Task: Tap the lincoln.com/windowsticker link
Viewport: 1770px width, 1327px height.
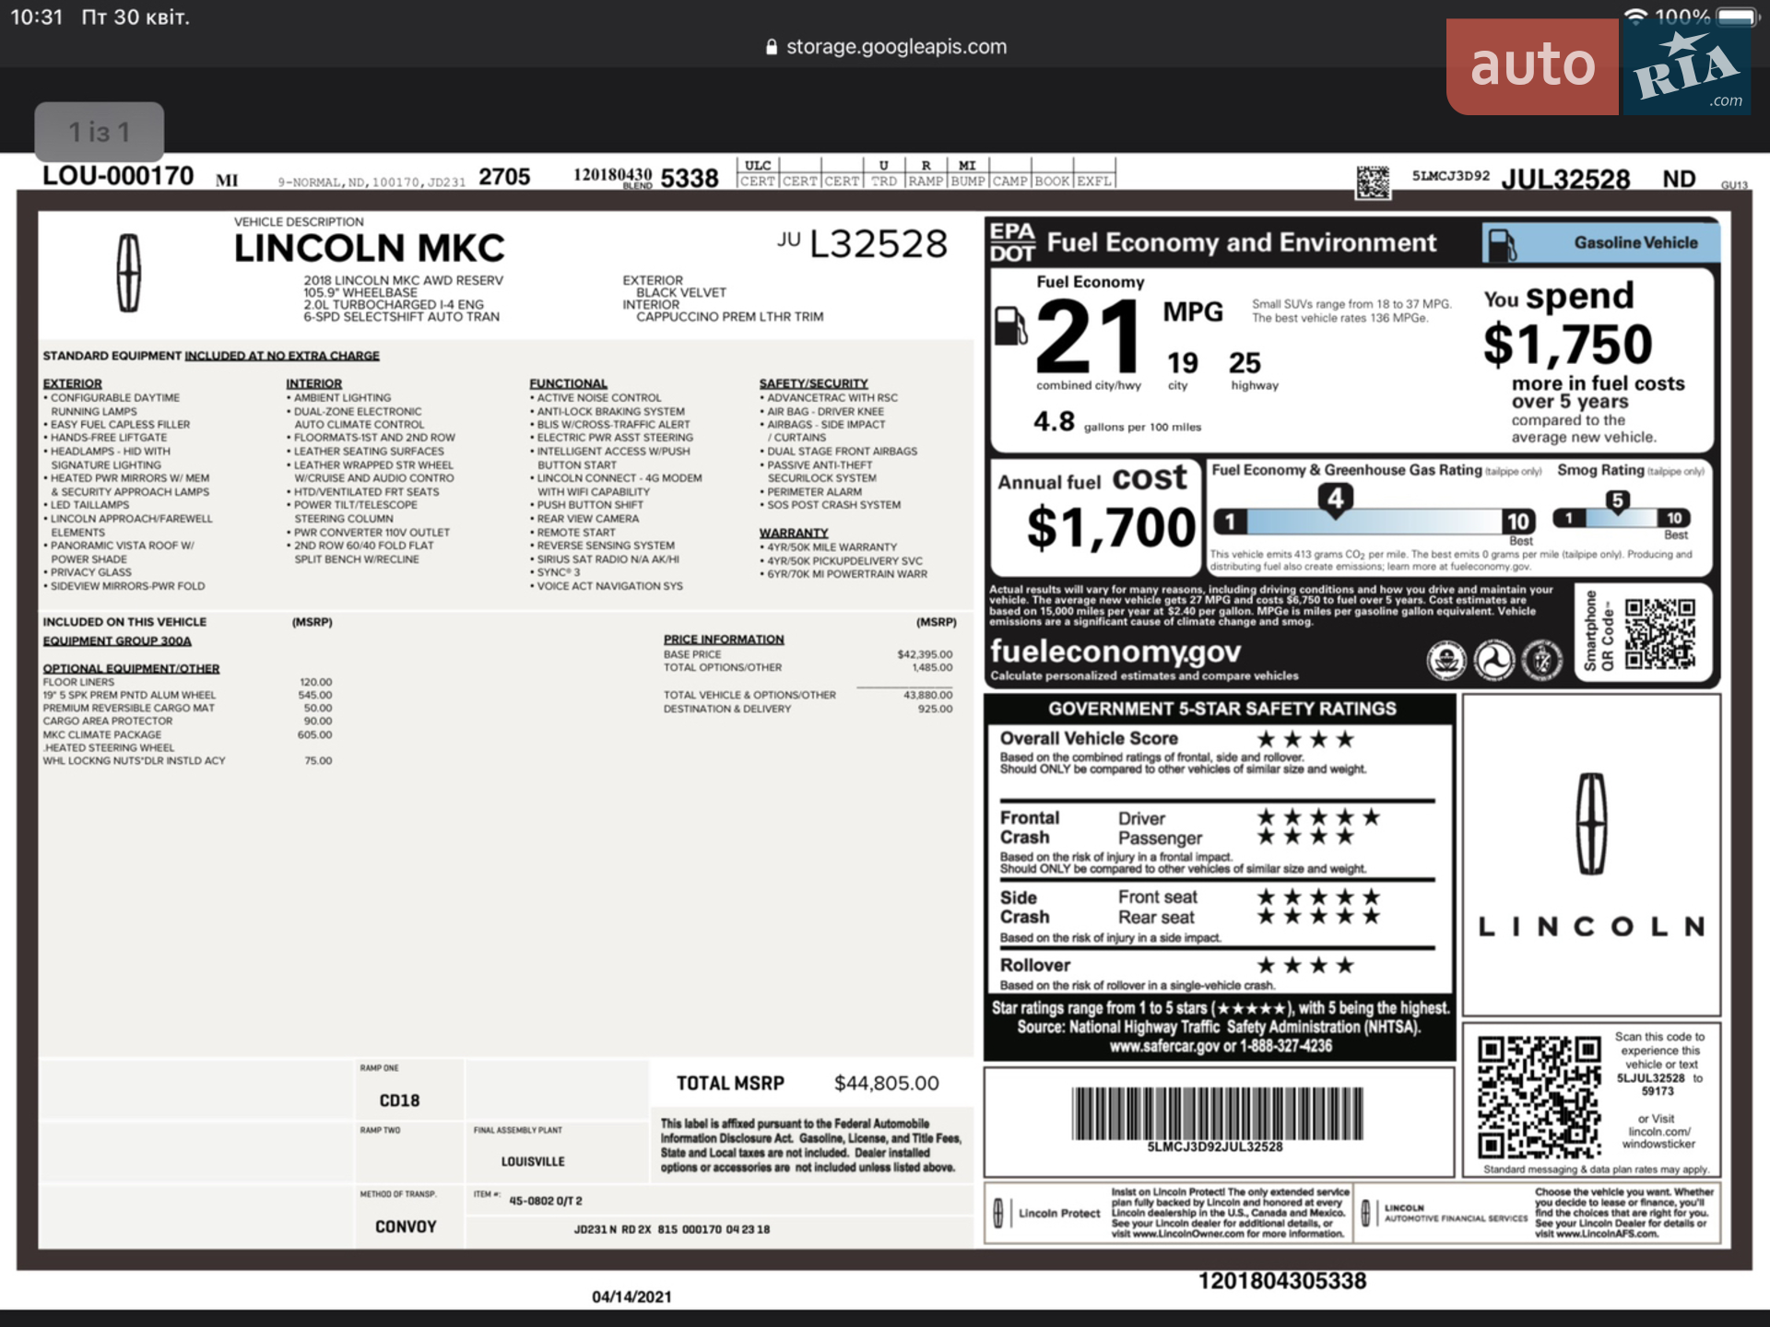Action: pos(1658,1138)
